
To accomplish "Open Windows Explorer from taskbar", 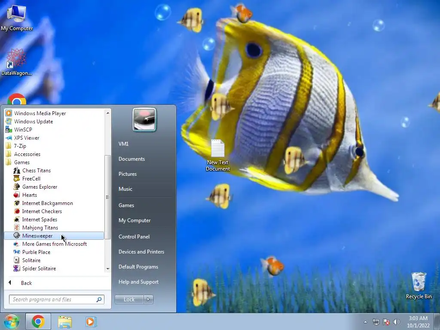I will point(65,321).
